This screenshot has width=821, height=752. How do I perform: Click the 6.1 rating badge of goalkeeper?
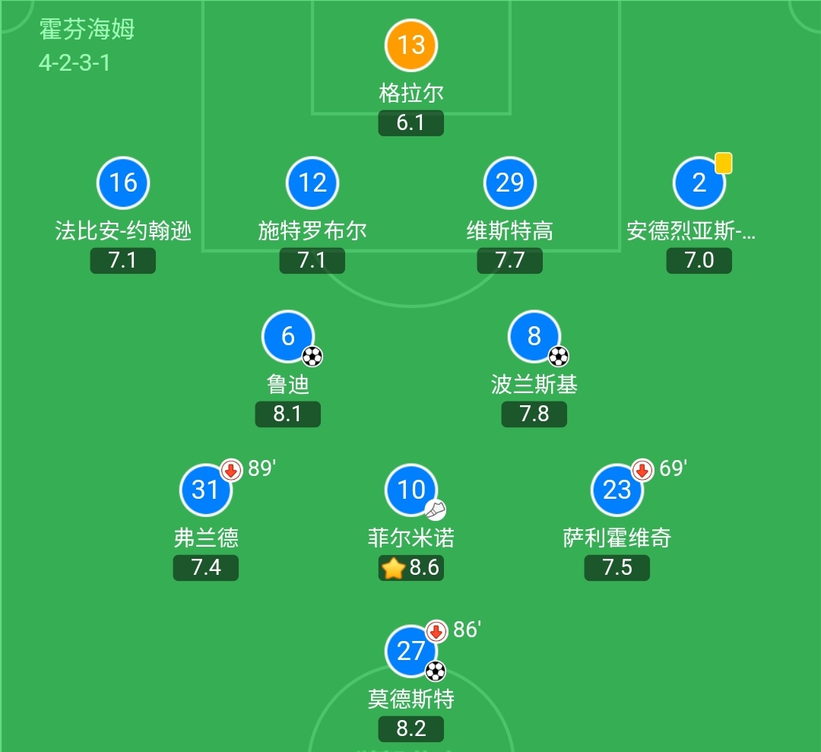coord(410,123)
